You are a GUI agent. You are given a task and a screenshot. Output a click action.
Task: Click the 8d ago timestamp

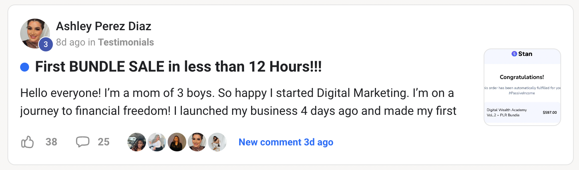70,42
